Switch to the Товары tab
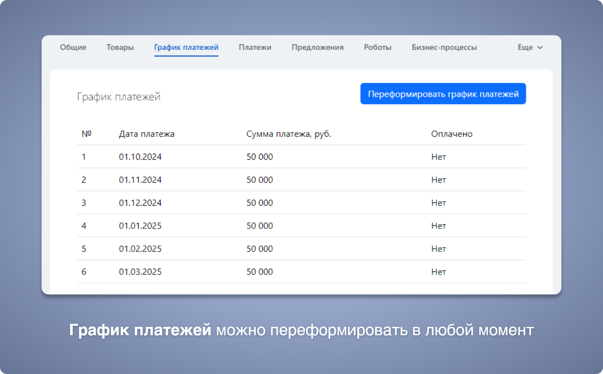603x374 pixels. point(120,47)
